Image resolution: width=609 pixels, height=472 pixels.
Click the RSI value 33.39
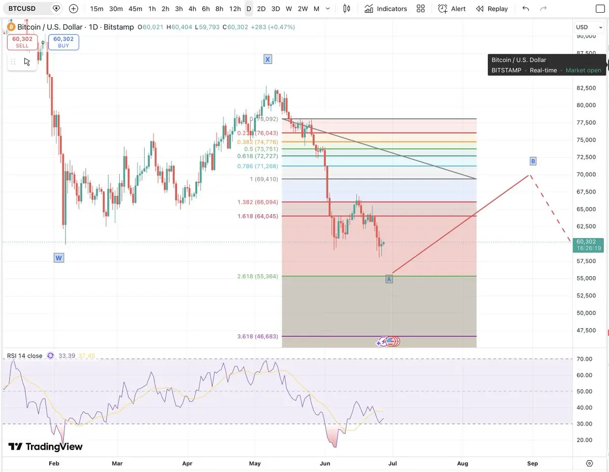pyautogui.click(x=66, y=356)
